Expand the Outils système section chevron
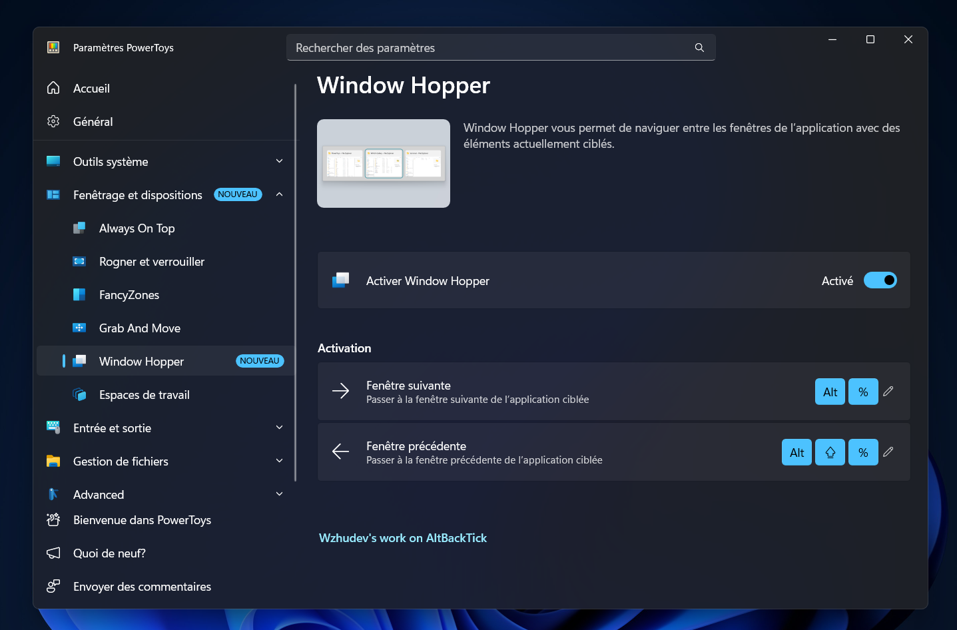This screenshot has height=630, width=957. [x=280, y=161]
